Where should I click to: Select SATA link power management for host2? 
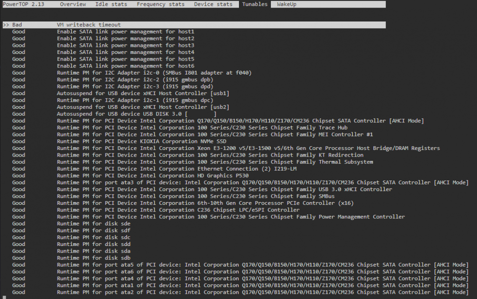(125, 38)
